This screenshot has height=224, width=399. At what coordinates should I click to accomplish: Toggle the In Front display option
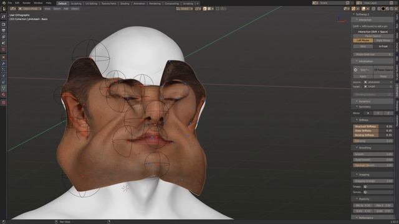pos(383,47)
